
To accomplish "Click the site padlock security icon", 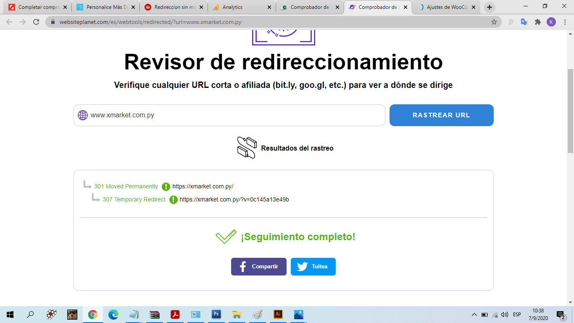I will click(53, 22).
